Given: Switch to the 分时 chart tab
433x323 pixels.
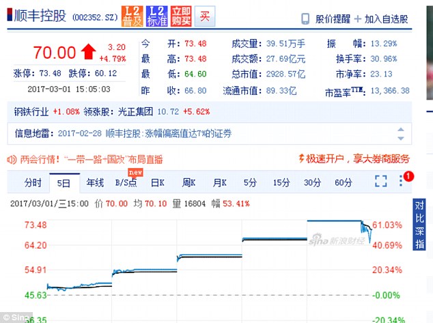Looking at the screenshot, I should pos(33,182).
